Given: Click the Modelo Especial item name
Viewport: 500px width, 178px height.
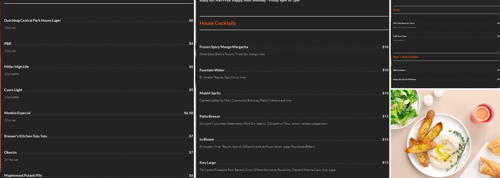Looking at the screenshot, I should click(17, 113).
